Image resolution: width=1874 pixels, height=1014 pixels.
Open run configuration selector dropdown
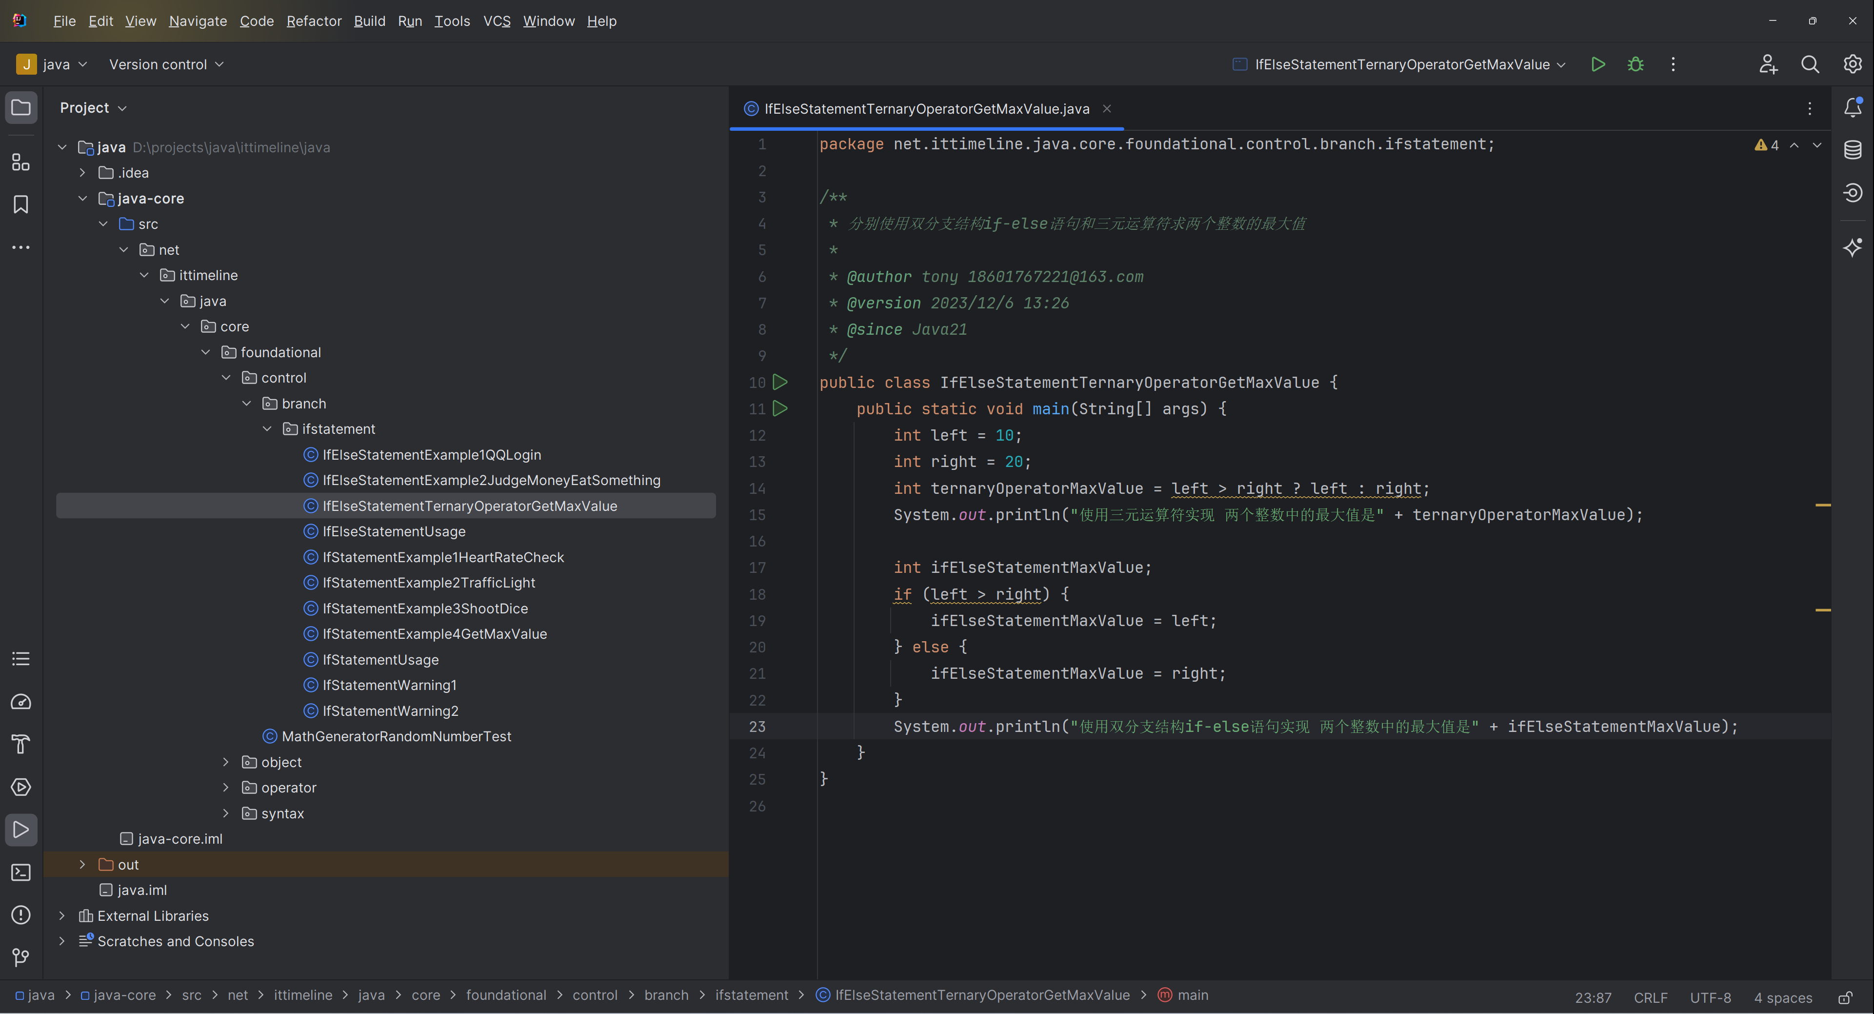[x=1398, y=64]
